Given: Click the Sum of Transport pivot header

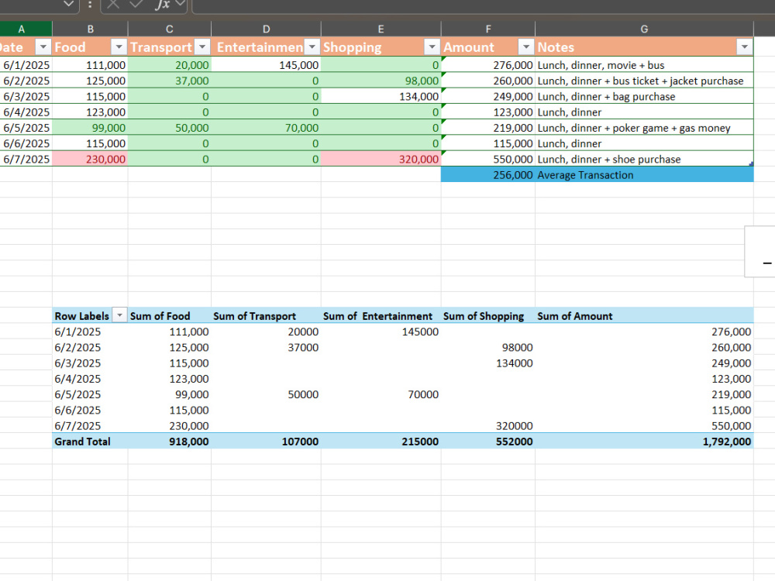Looking at the screenshot, I should tap(266, 316).
